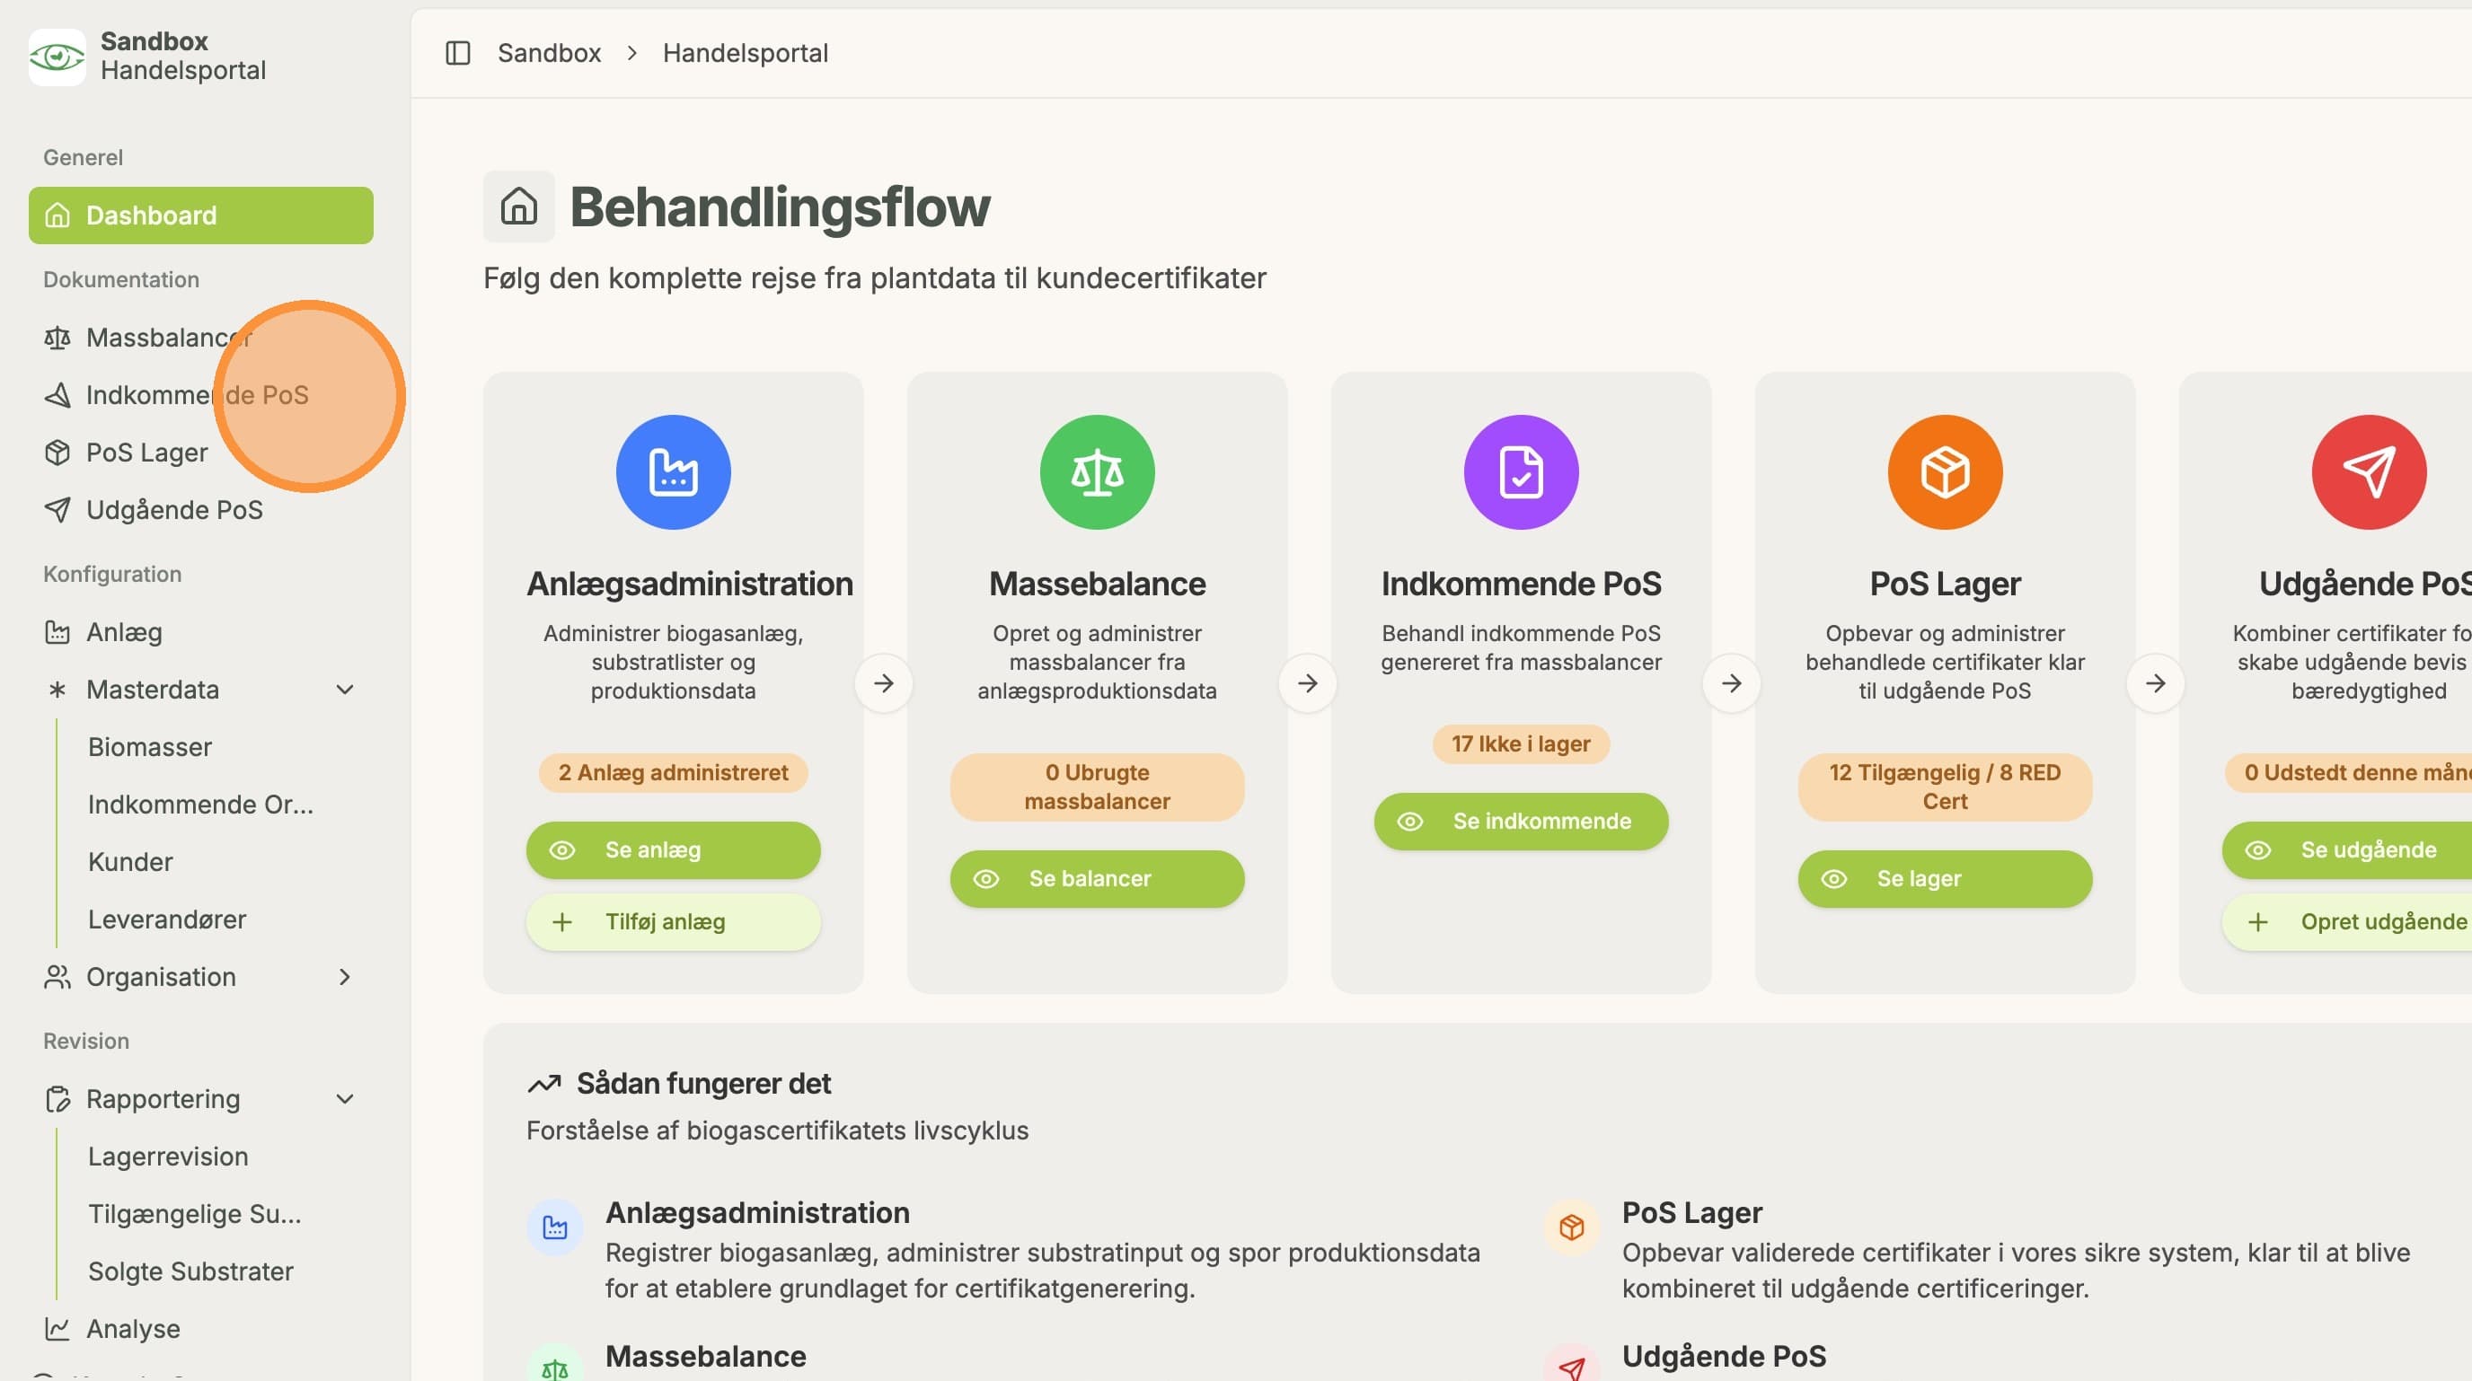
Task: Click the Sandbox breadcrumb link
Action: [x=549, y=53]
